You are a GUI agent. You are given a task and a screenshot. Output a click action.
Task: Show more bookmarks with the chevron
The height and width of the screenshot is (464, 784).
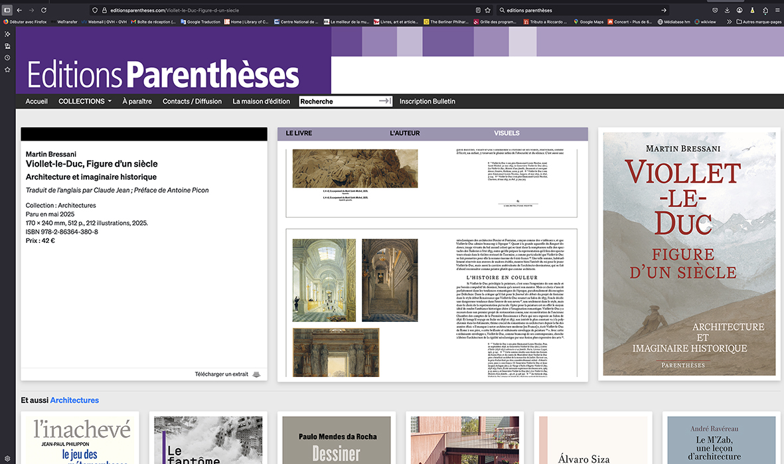click(x=729, y=22)
